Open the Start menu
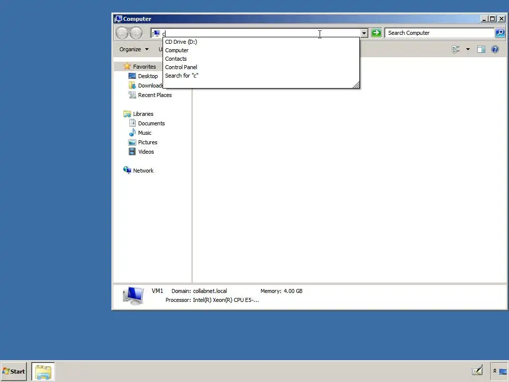 (13, 371)
